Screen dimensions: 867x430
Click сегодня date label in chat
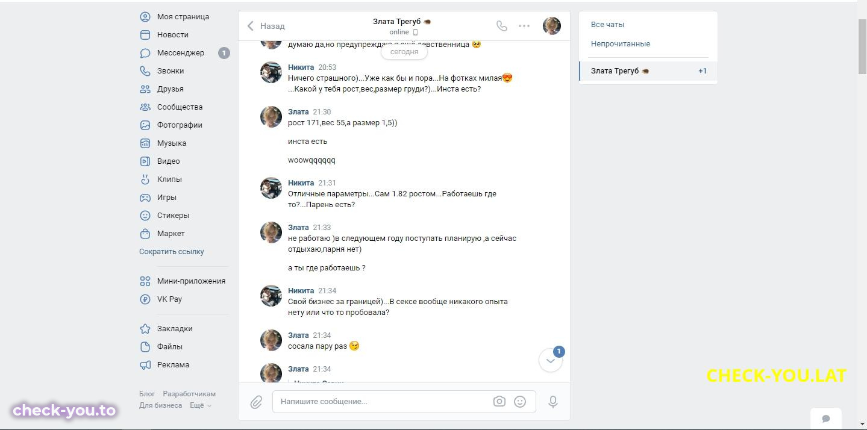(x=404, y=52)
